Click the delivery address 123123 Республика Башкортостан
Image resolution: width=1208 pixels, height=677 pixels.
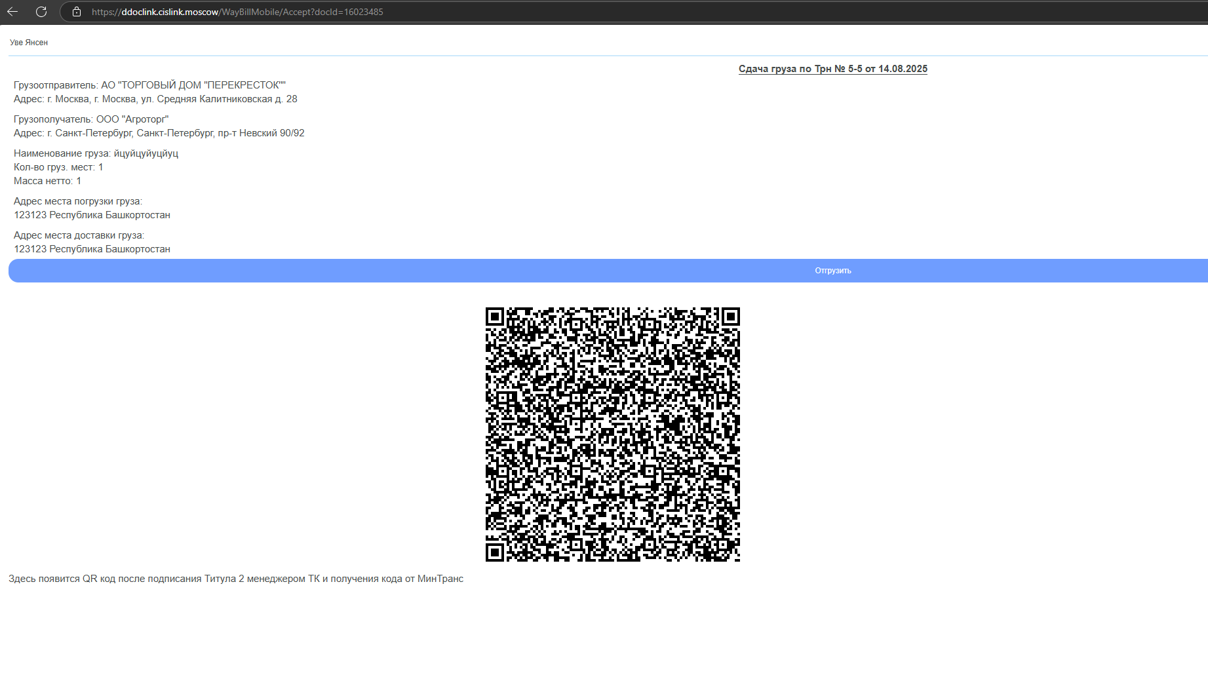tap(92, 249)
